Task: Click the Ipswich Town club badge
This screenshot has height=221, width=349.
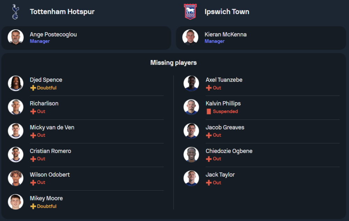Action: 190,12
